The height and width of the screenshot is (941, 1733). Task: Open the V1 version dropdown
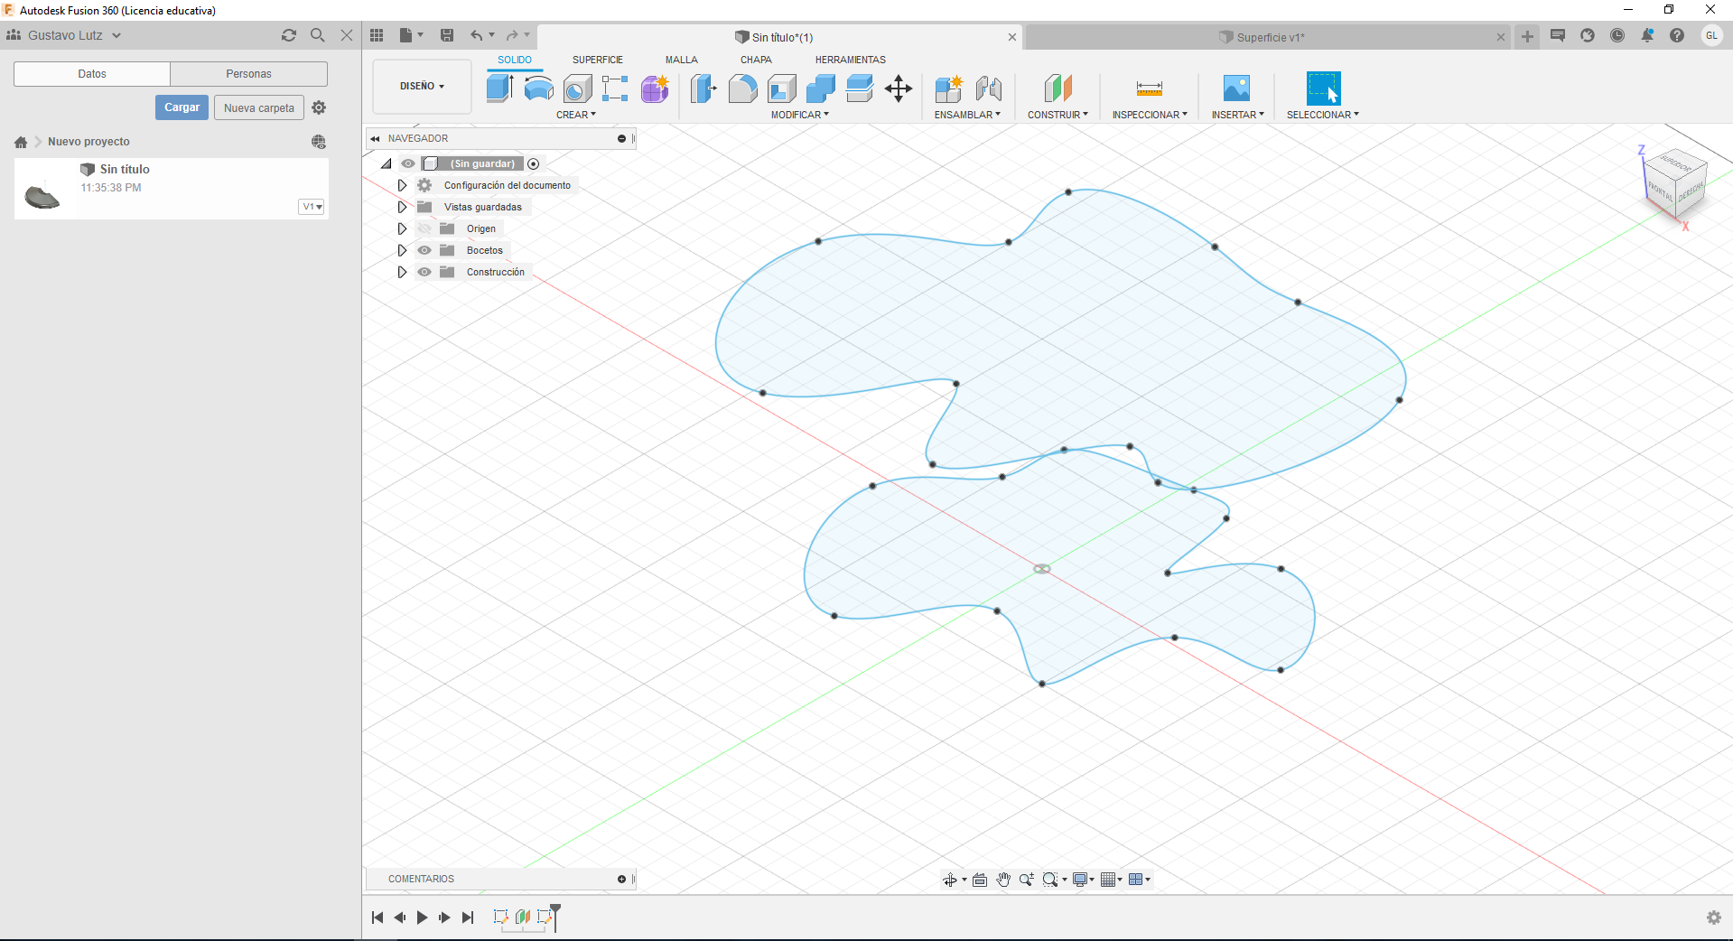click(312, 207)
